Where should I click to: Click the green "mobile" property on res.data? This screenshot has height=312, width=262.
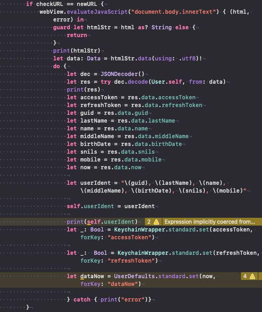point(151,159)
